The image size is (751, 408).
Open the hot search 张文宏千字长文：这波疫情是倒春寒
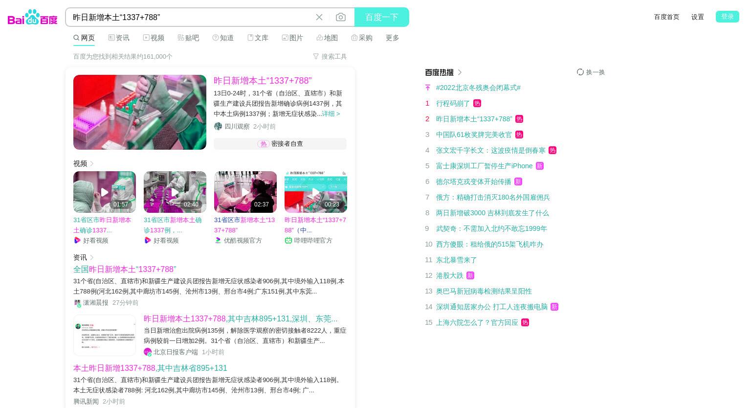pyautogui.click(x=491, y=150)
